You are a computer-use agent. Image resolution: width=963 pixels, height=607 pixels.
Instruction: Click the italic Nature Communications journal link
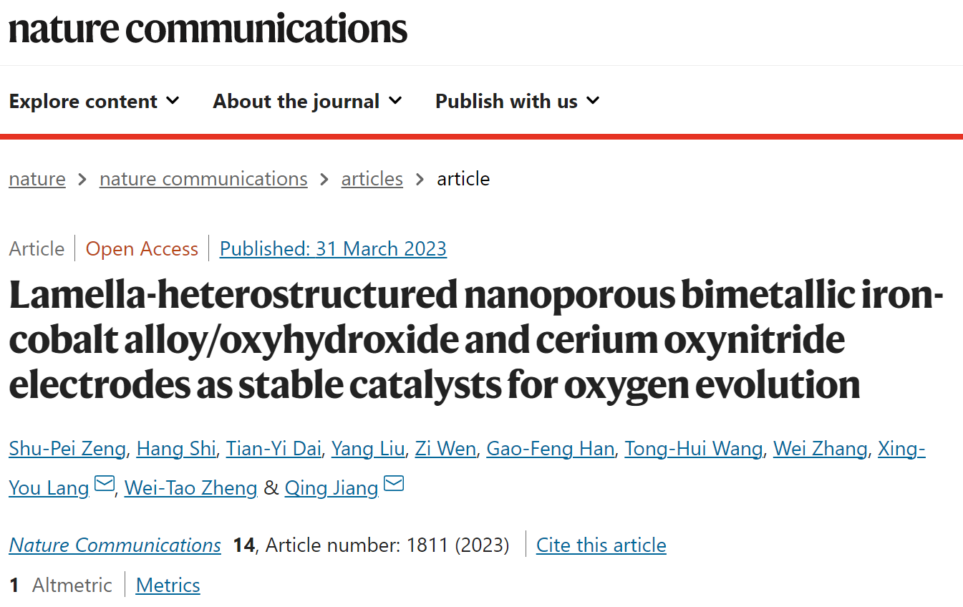[115, 545]
